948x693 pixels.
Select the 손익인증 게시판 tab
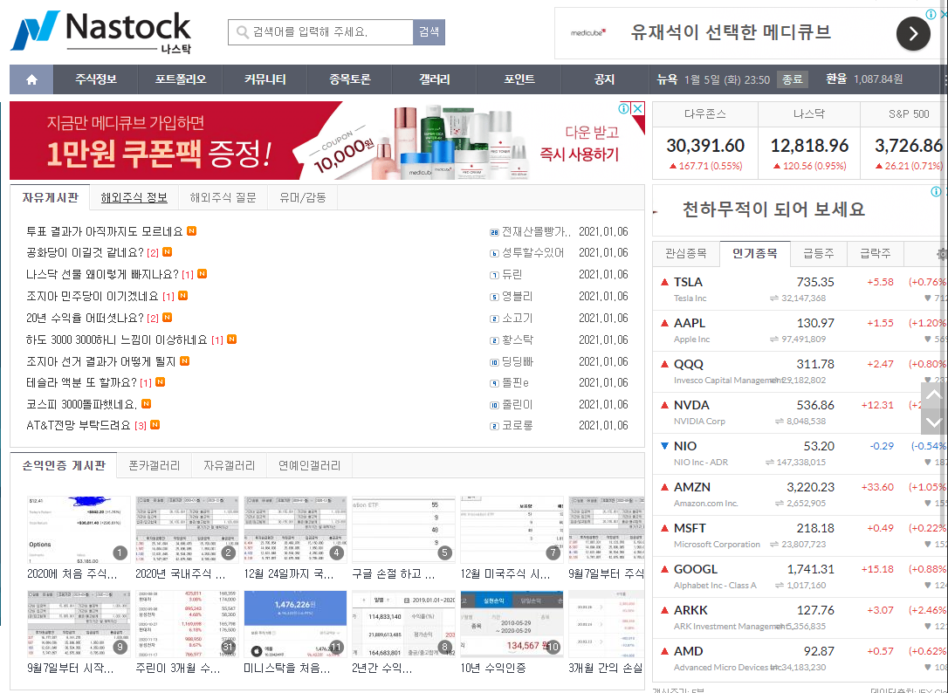64,465
